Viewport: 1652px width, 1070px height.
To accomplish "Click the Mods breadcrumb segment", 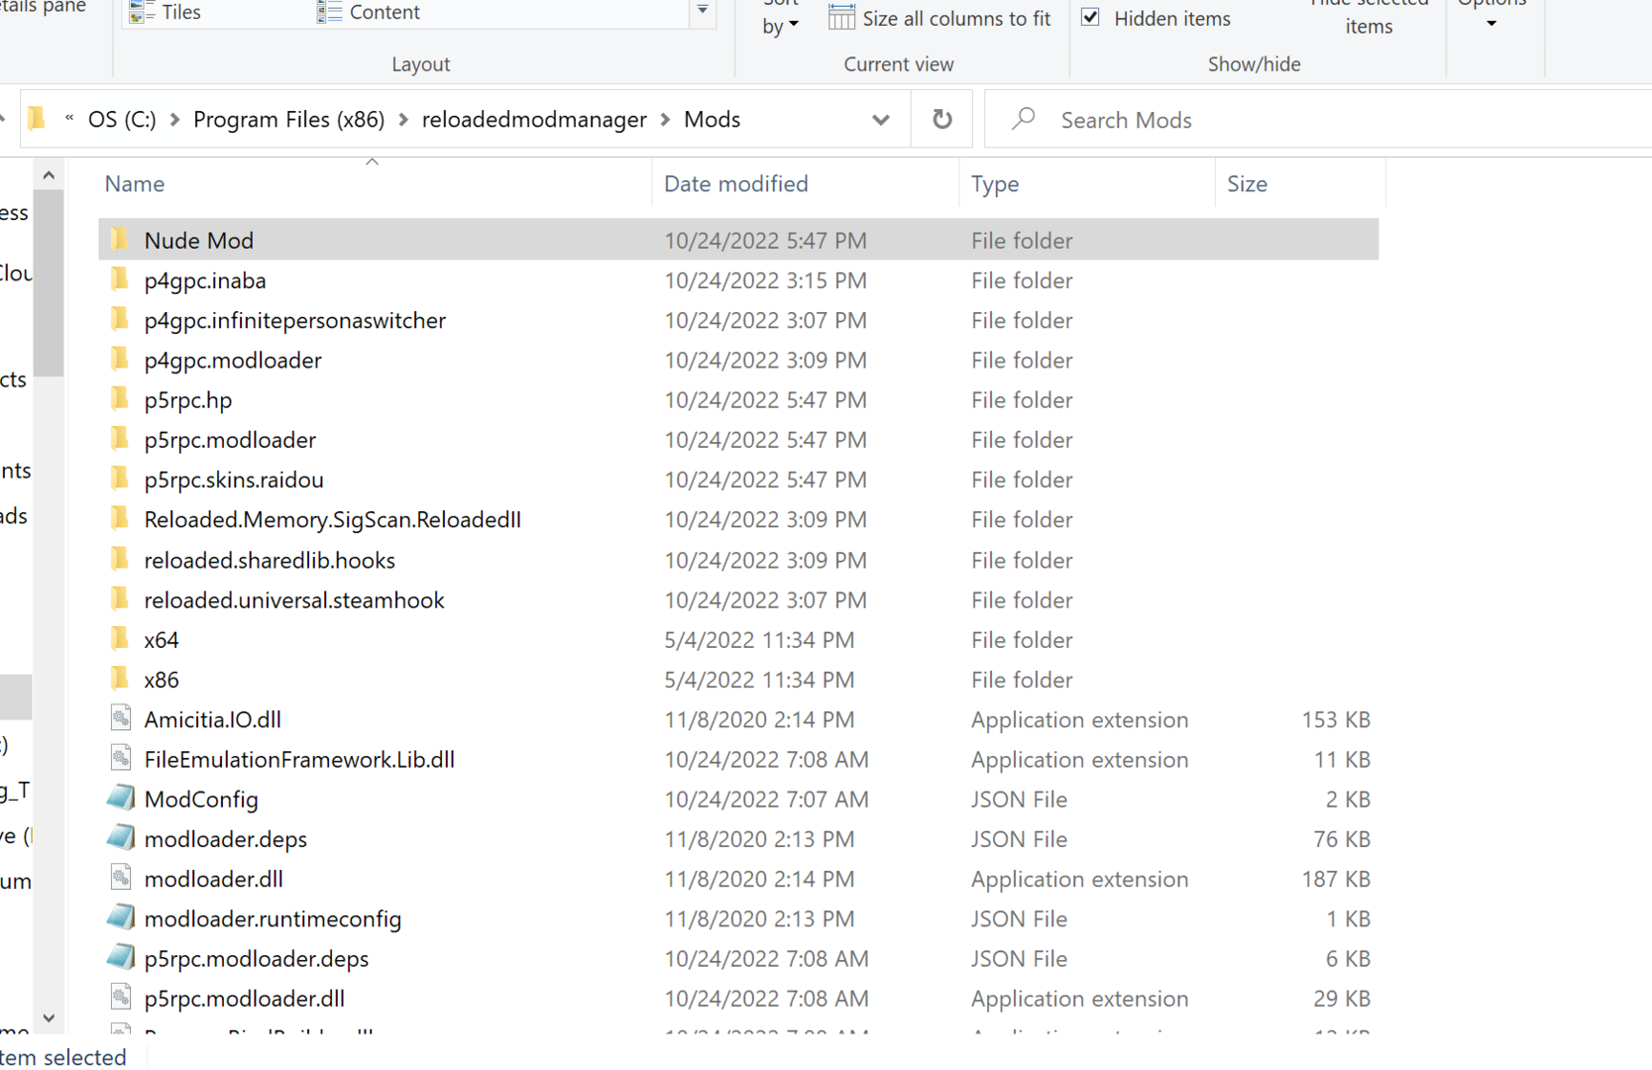I will [x=712, y=120].
